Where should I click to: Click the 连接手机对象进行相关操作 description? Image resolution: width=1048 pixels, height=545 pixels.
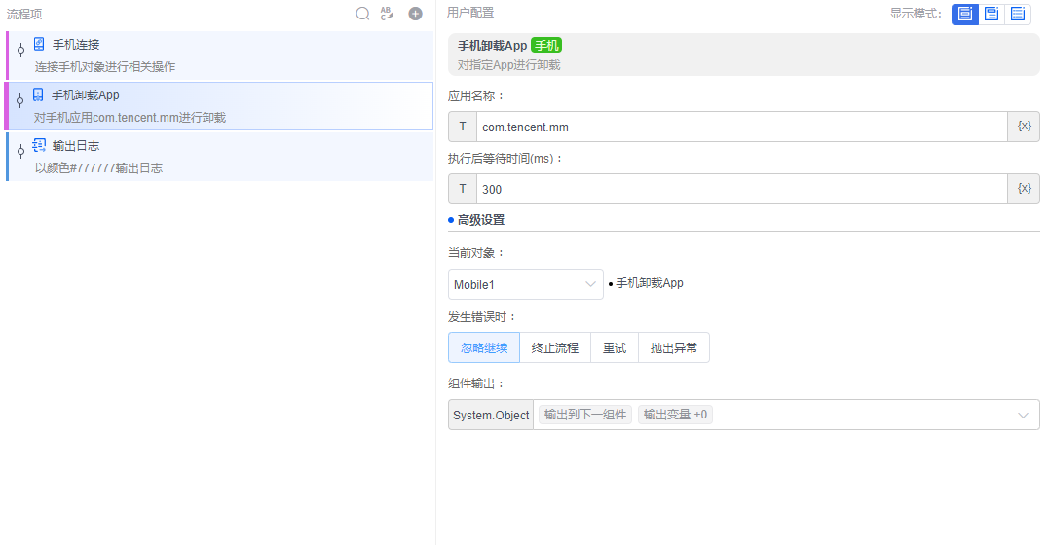point(105,67)
